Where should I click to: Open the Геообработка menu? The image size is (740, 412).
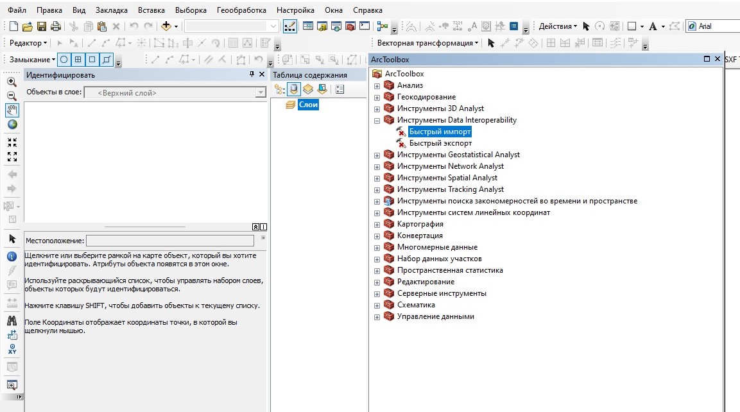tap(243, 10)
